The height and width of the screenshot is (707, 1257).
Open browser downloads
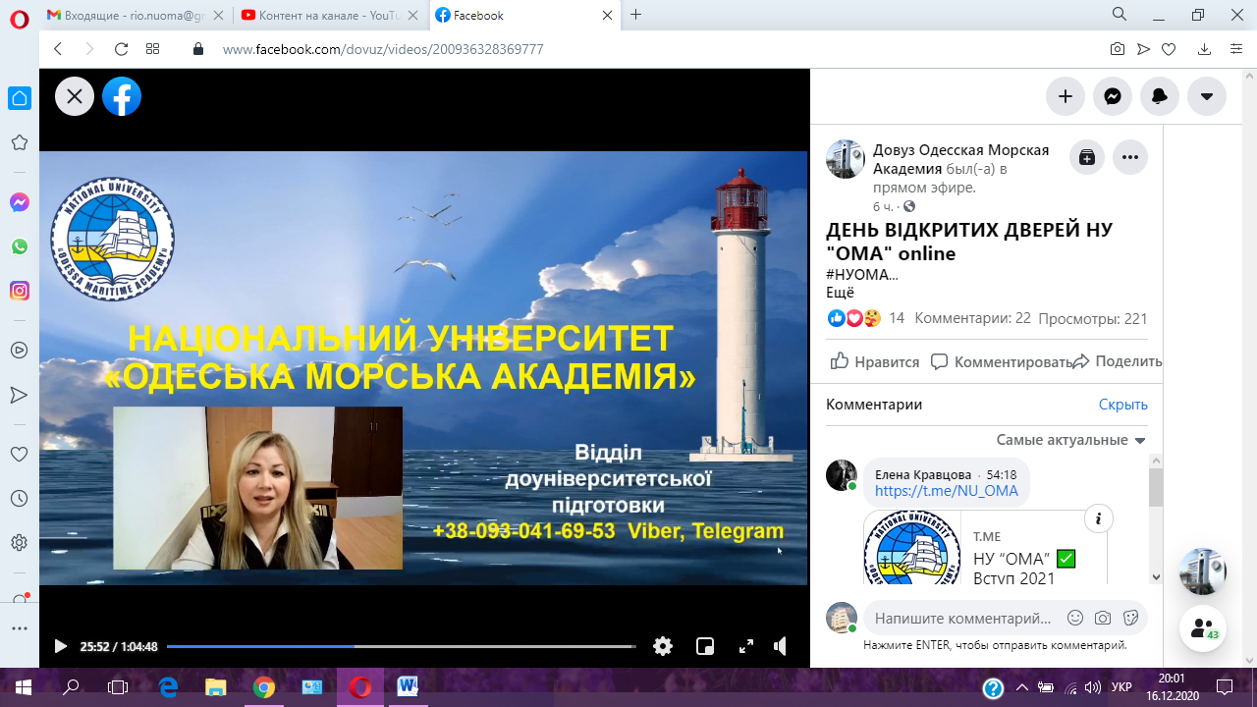[x=1204, y=49]
